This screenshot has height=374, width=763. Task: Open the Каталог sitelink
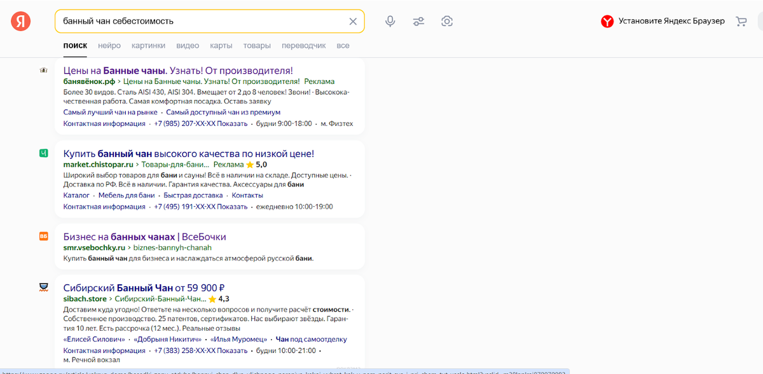(76, 195)
